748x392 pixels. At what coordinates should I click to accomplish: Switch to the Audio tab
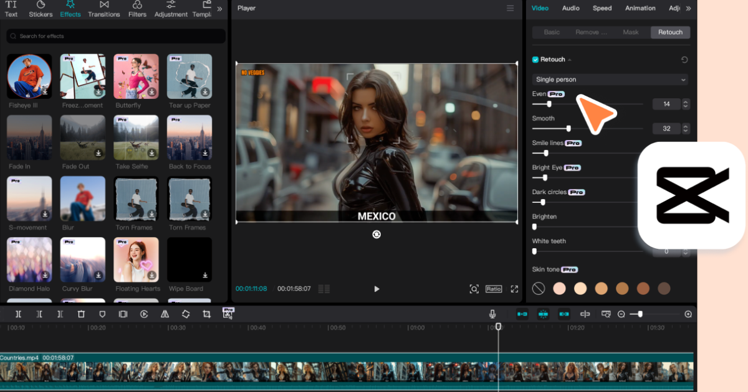(x=570, y=8)
